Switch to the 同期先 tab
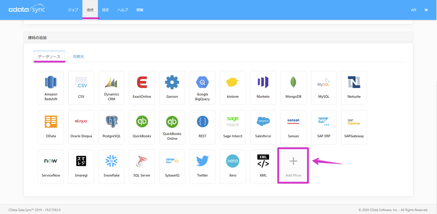 pyautogui.click(x=78, y=57)
